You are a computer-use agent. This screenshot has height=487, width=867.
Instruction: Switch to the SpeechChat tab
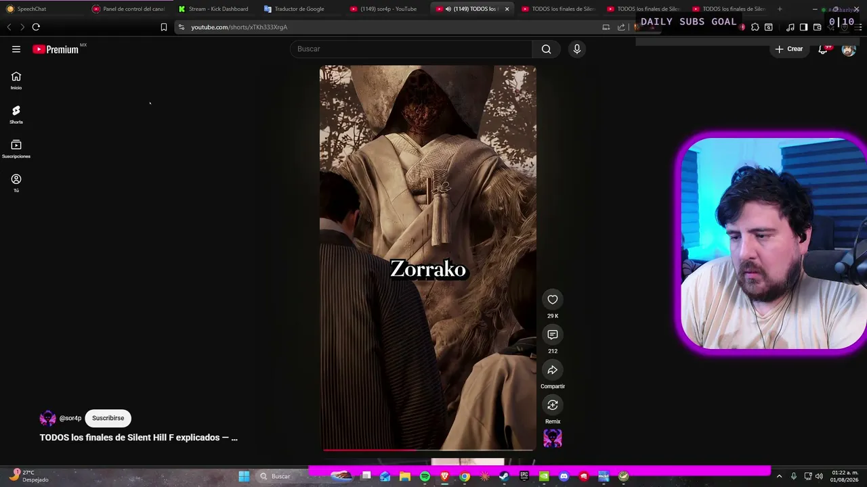pos(41,9)
